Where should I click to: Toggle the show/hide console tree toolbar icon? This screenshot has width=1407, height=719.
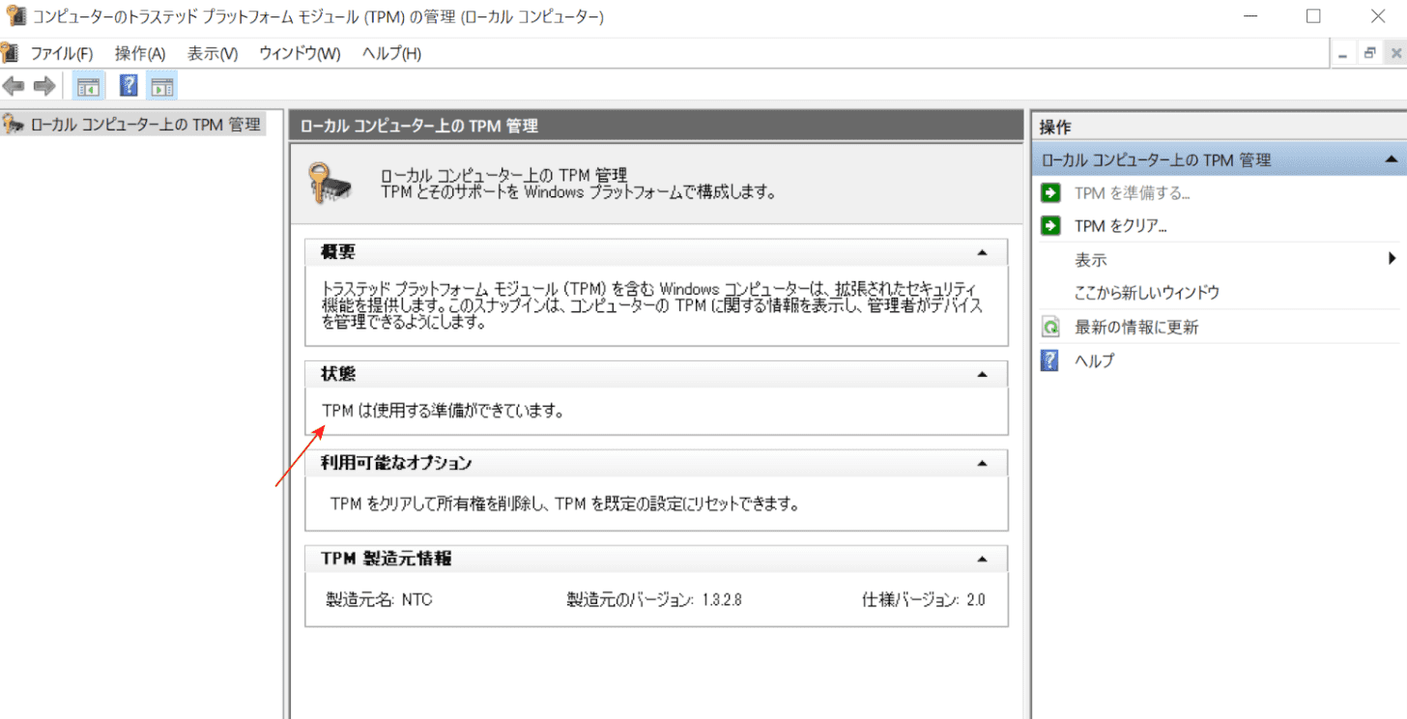coord(88,87)
